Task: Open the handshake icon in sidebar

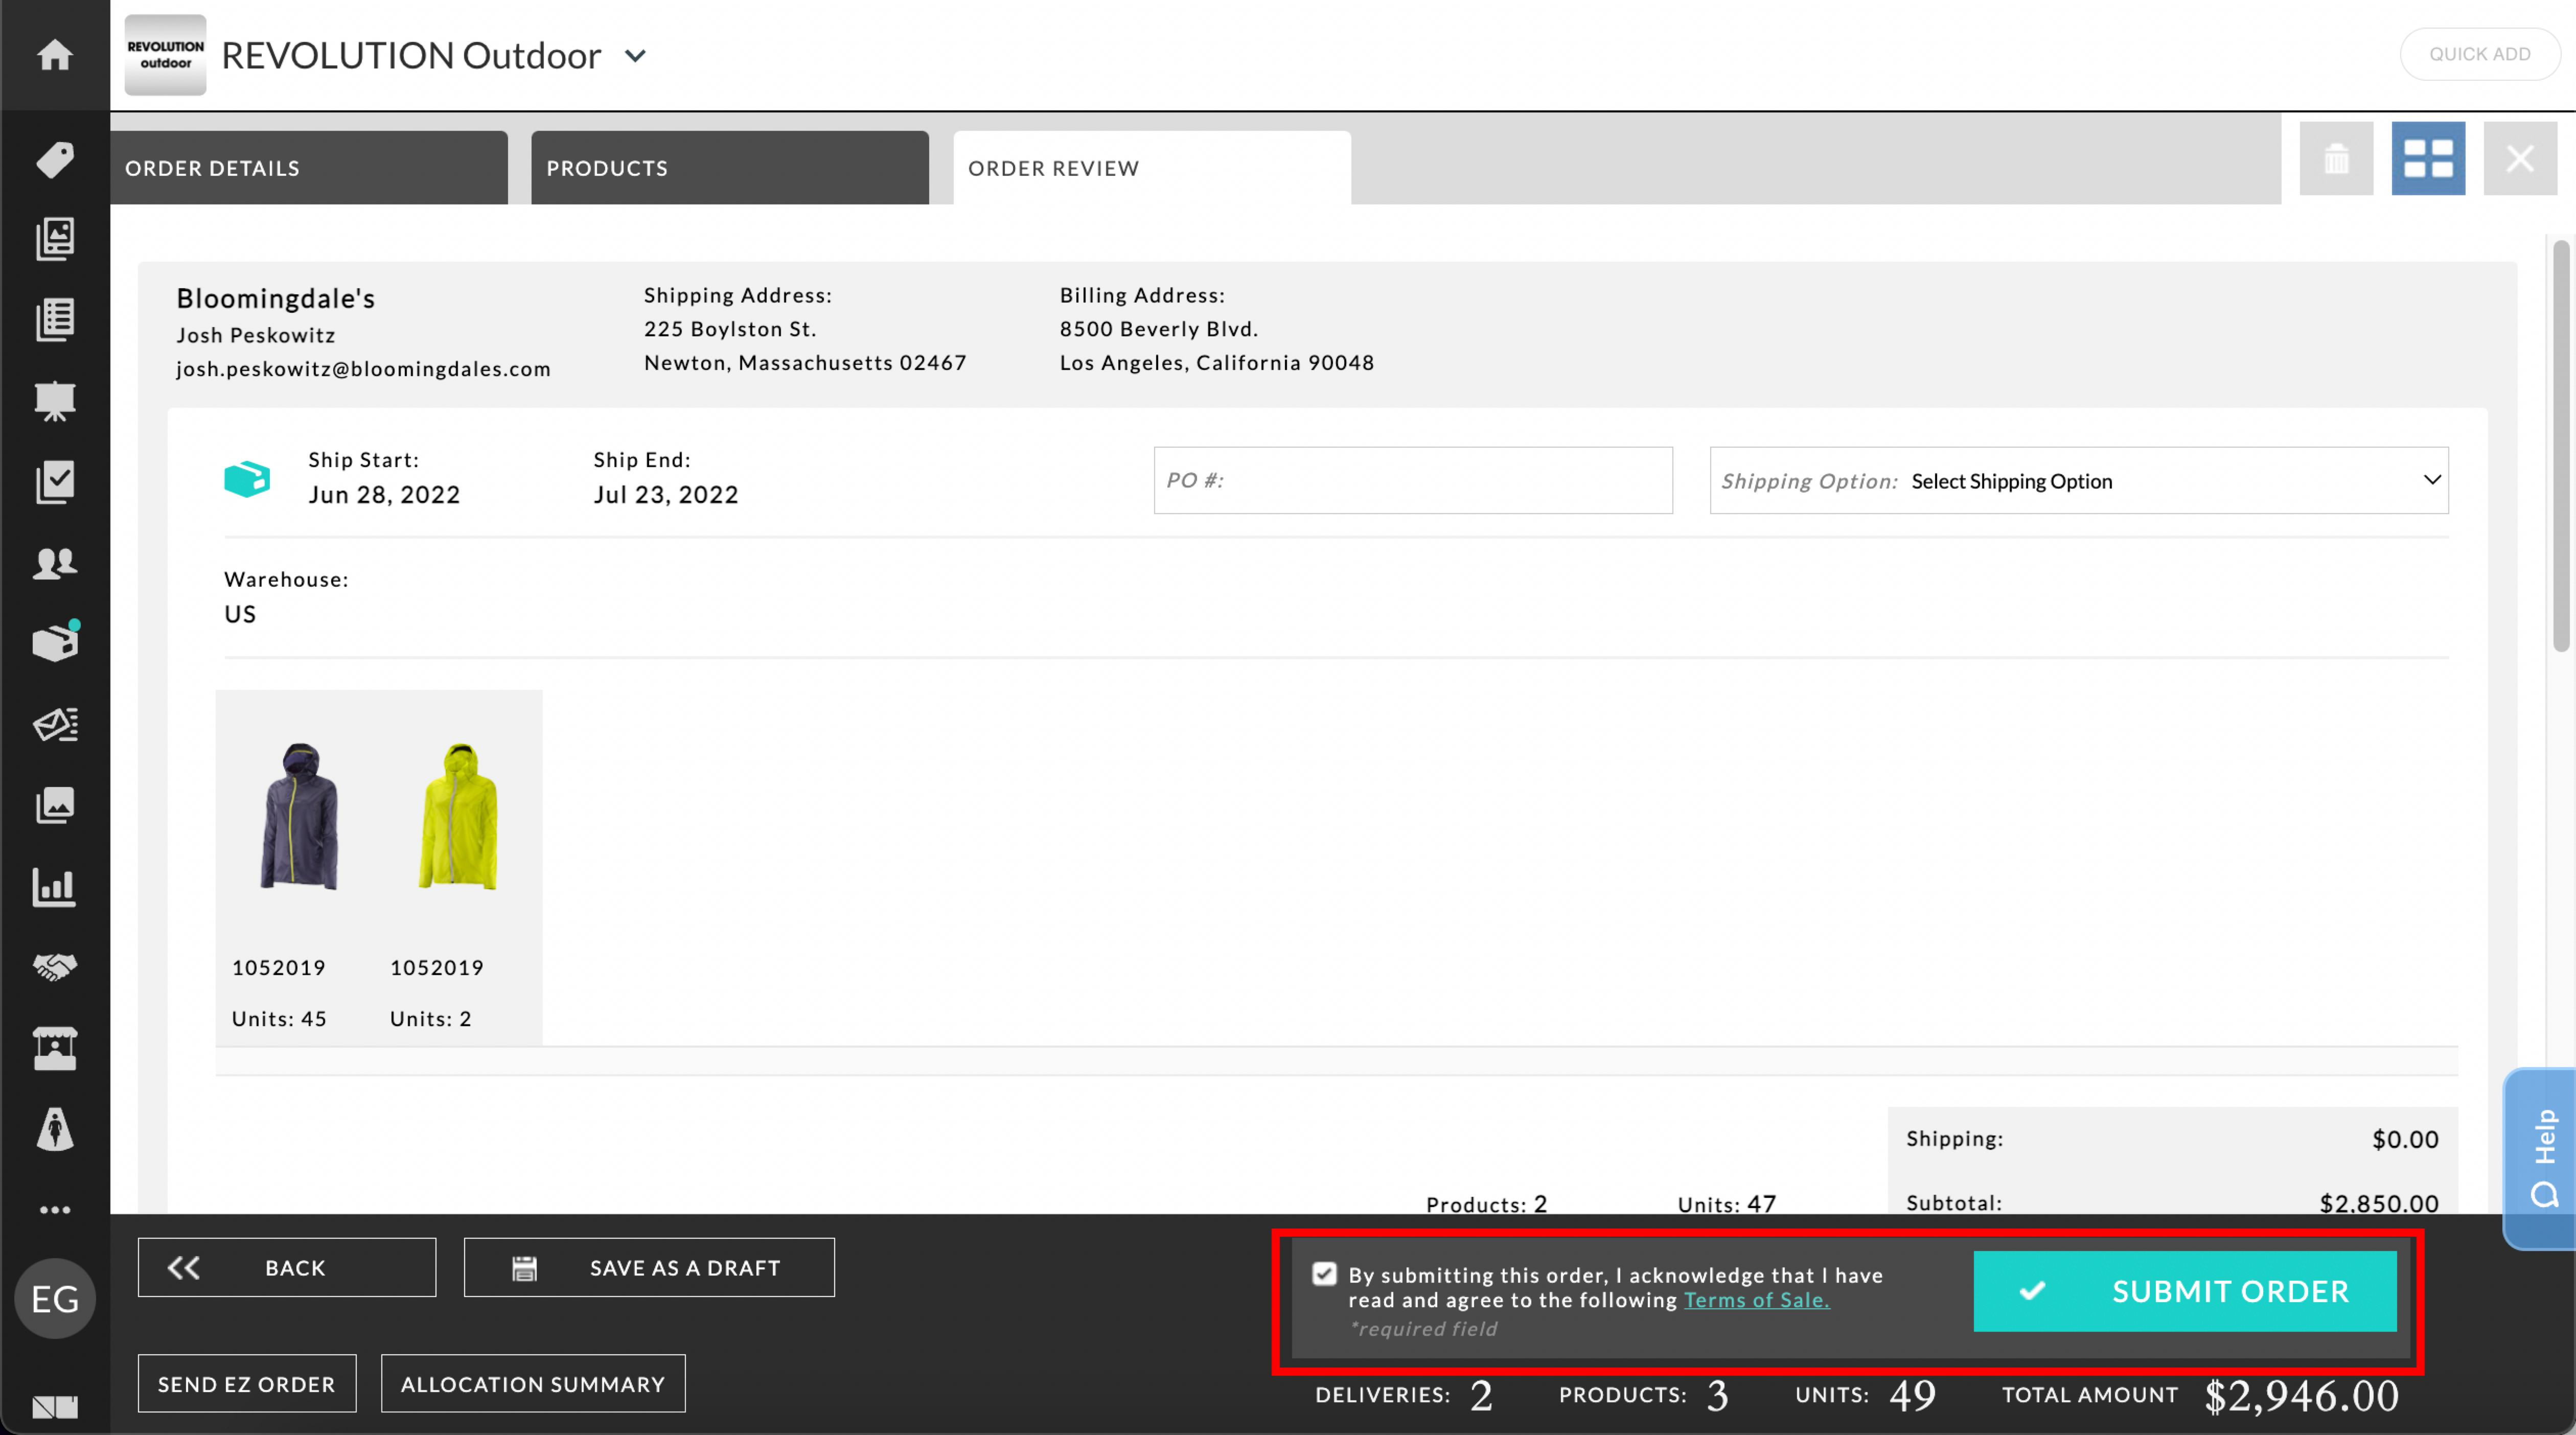Action: click(x=55, y=967)
